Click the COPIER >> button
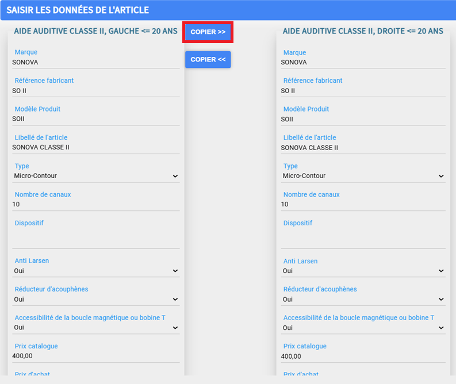The image size is (456, 384). (208, 32)
